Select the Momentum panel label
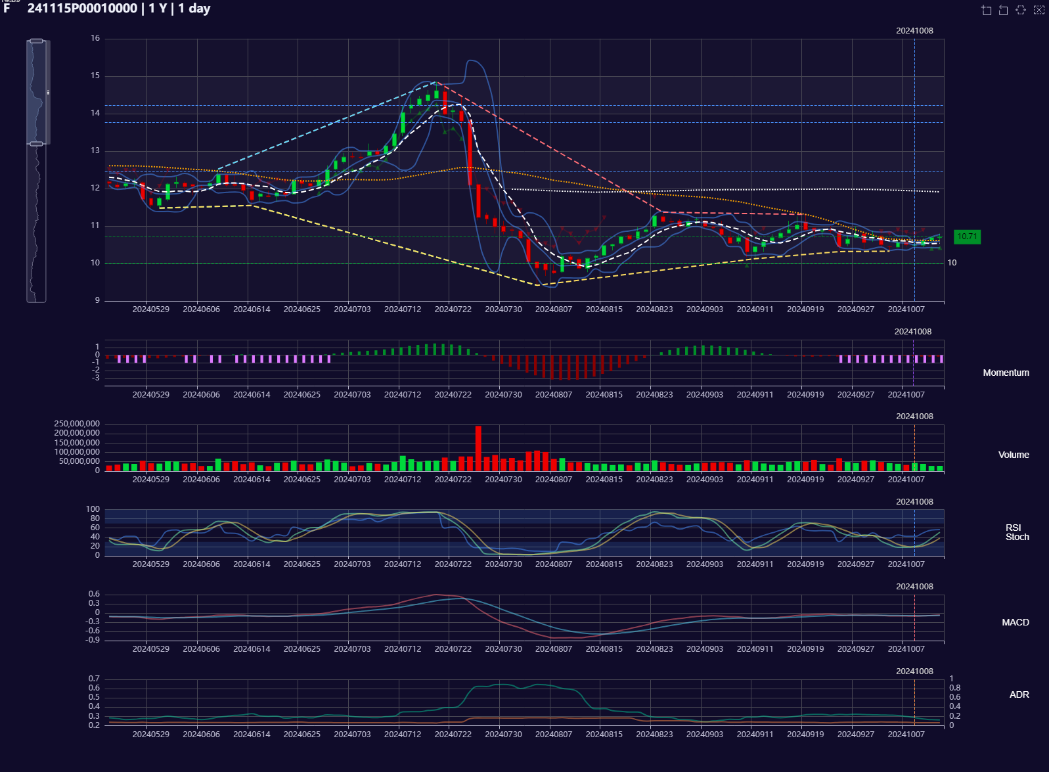This screenshot has width=1049, height=772. pos(1006,373)
